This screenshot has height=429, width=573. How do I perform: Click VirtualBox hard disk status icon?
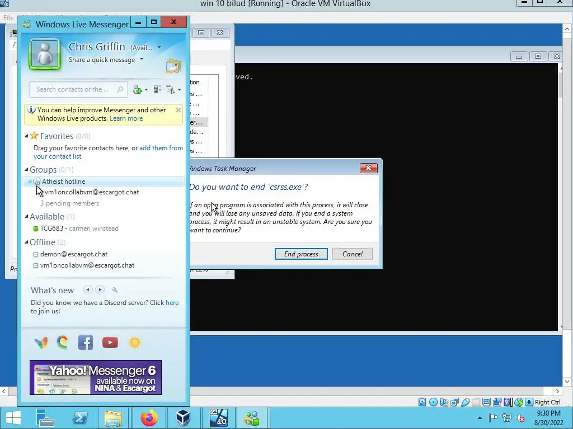422,402
